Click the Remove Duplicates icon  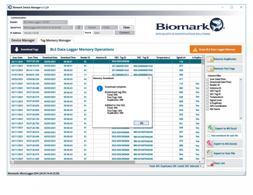pyautogui.click(x=210, y=59)
